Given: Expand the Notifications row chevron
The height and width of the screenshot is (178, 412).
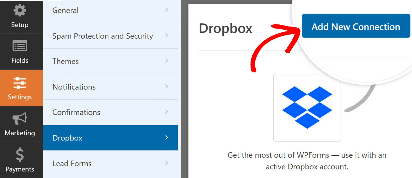Looking at the screenshot, I should [x=167, y=86].
